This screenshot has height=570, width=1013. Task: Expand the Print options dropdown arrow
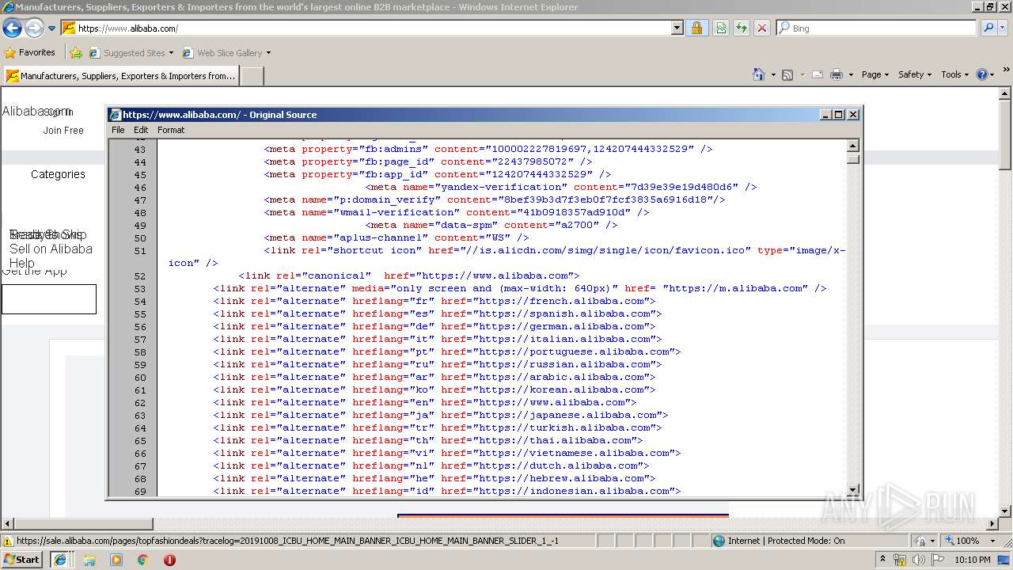[x=851, y=74]
